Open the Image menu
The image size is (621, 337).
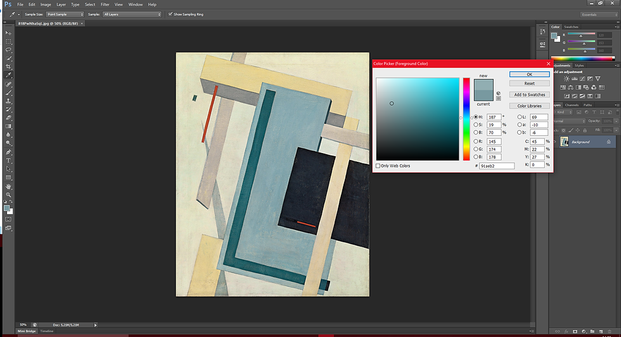click(46, 4)
